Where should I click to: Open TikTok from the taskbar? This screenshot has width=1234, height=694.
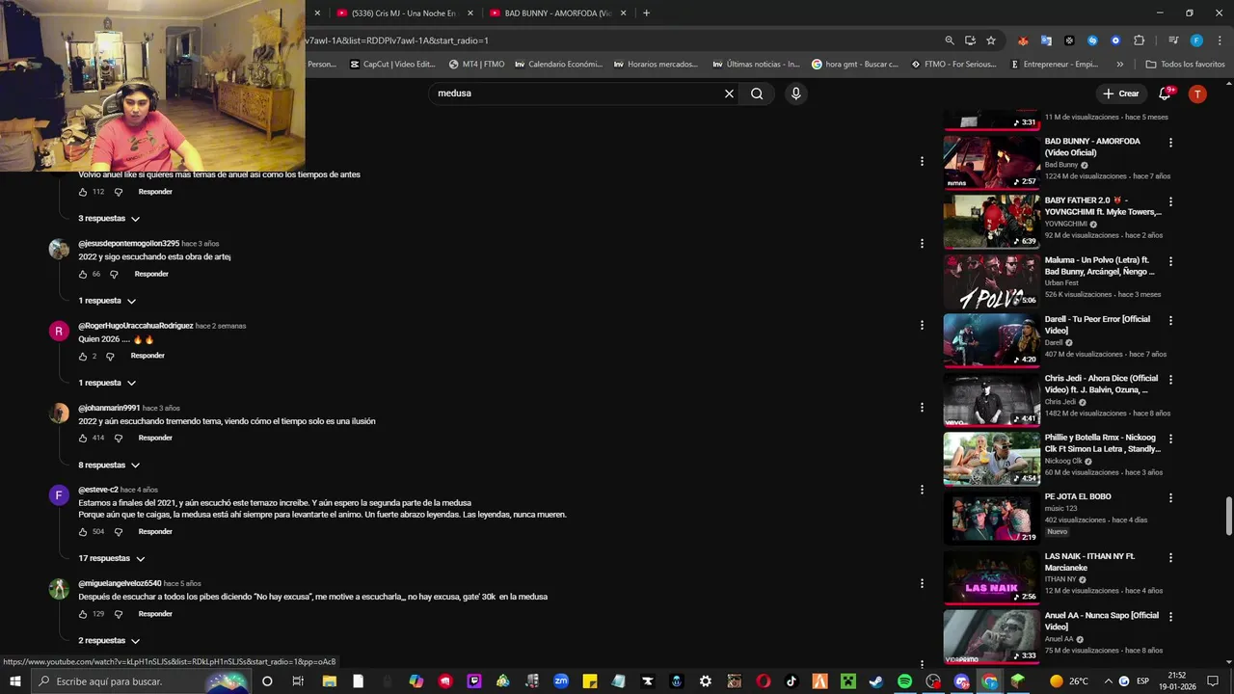point(791,681)
